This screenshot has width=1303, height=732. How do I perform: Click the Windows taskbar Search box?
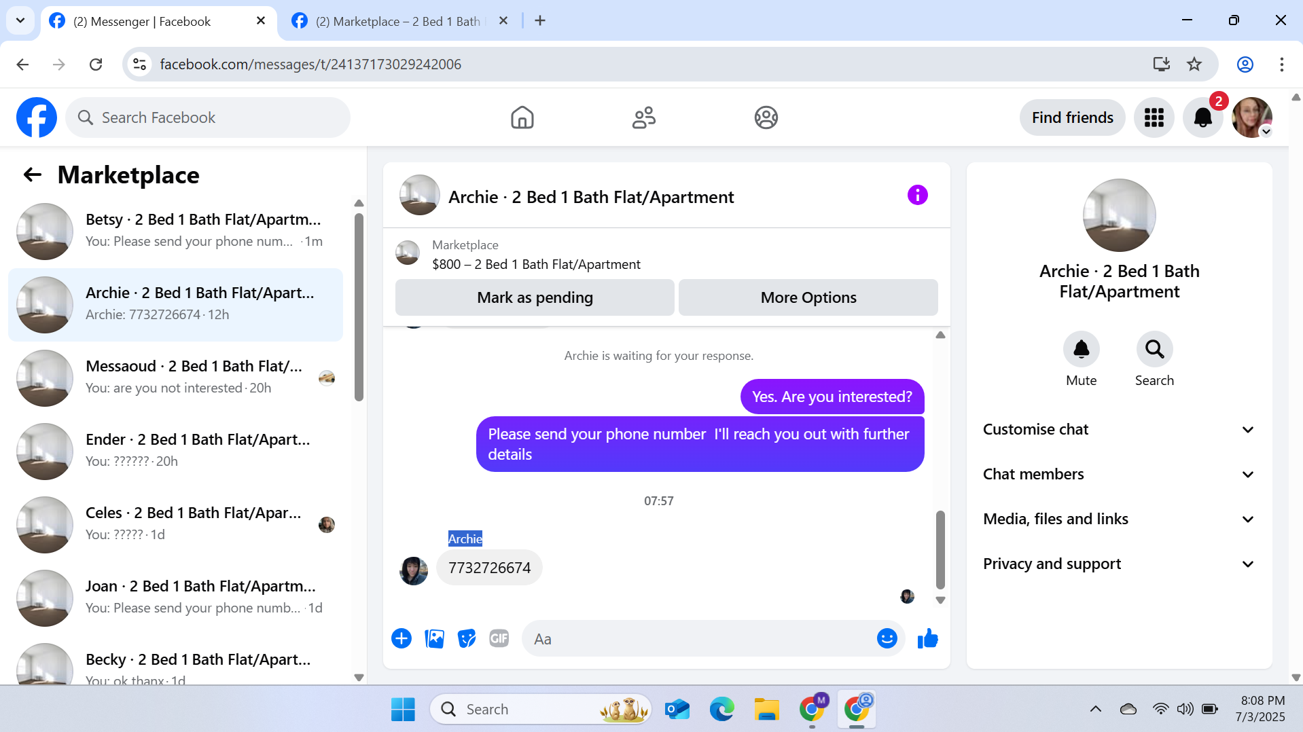point(540,709)
